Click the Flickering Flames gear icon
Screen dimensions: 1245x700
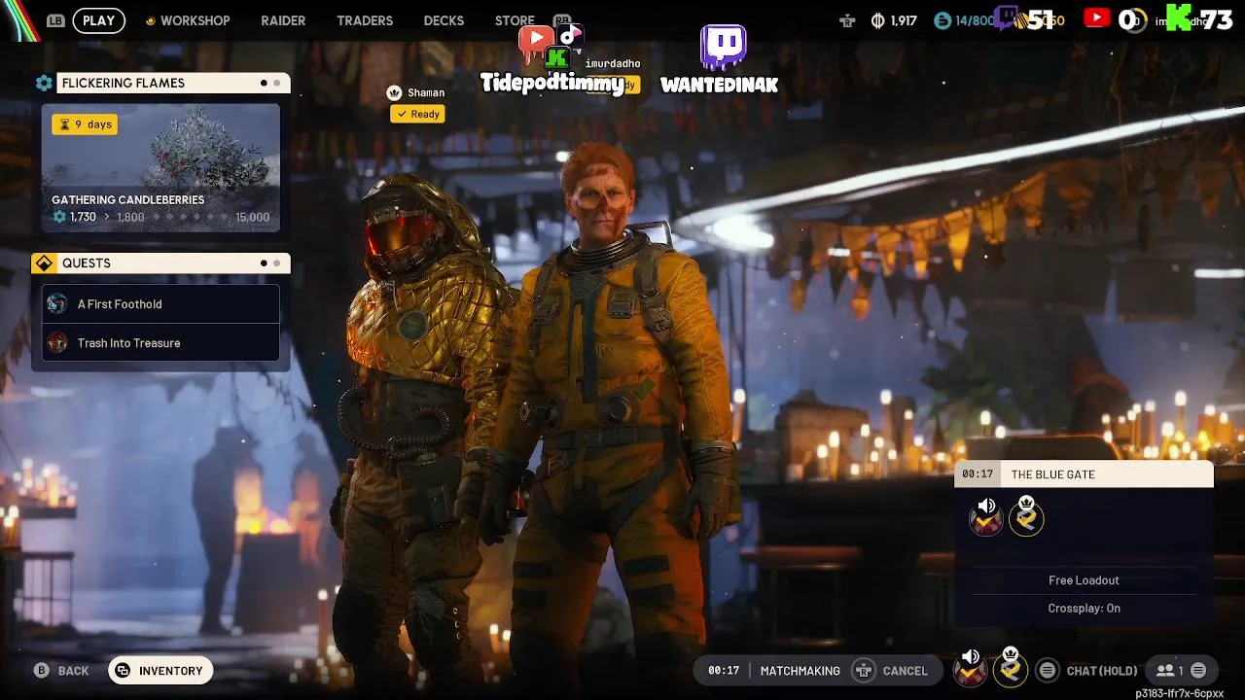point(44,83)
